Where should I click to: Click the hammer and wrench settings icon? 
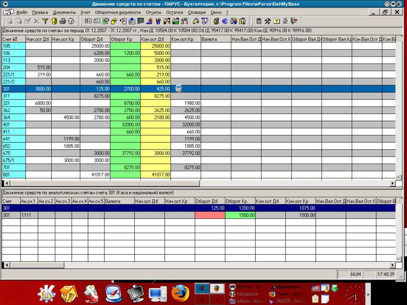click(x=268, y=21)
